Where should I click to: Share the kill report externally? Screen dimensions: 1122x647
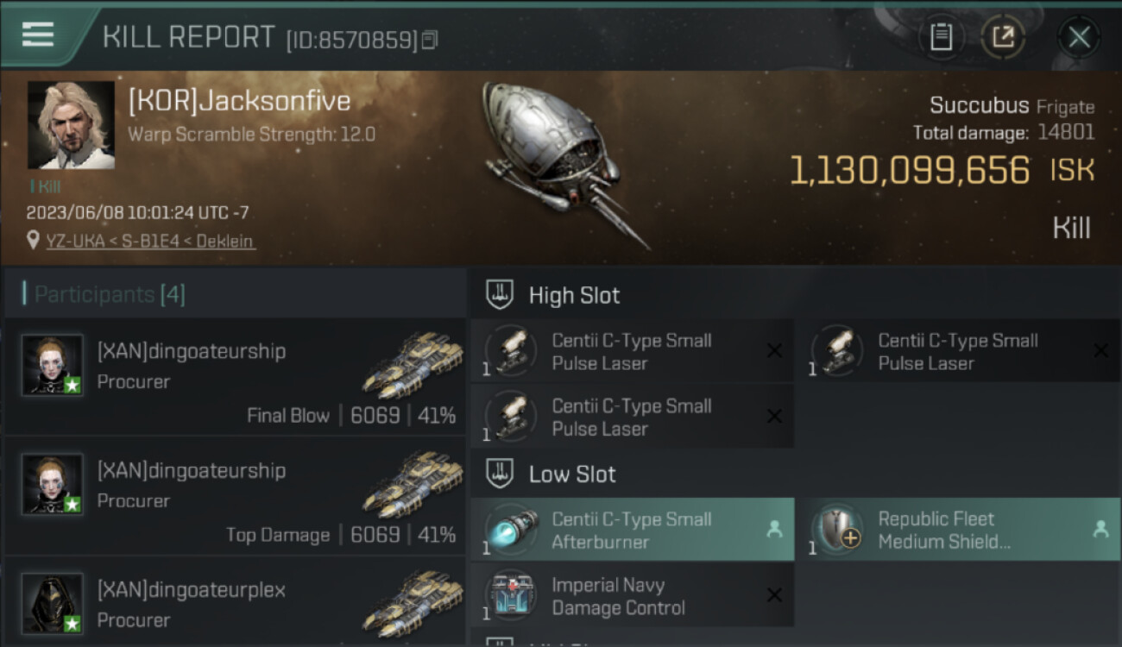coord(1003,37)
